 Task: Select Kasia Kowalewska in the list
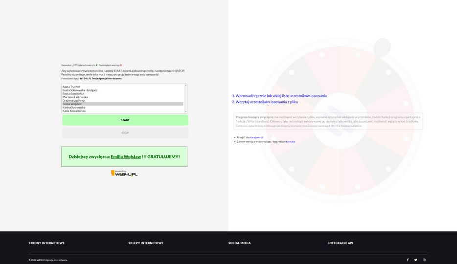pyautogui.click(x=74, y=110)
